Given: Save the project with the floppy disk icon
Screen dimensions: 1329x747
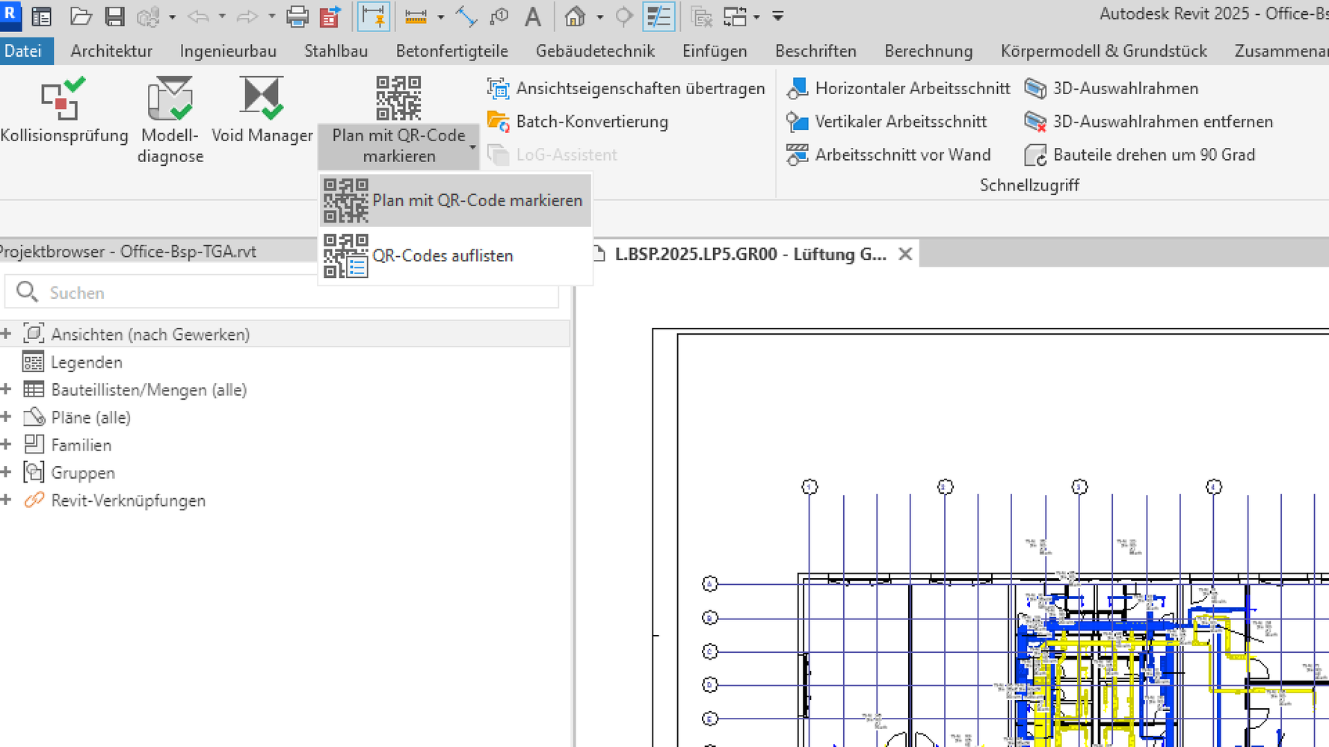Looking at the screenshot, I should 114,16.
